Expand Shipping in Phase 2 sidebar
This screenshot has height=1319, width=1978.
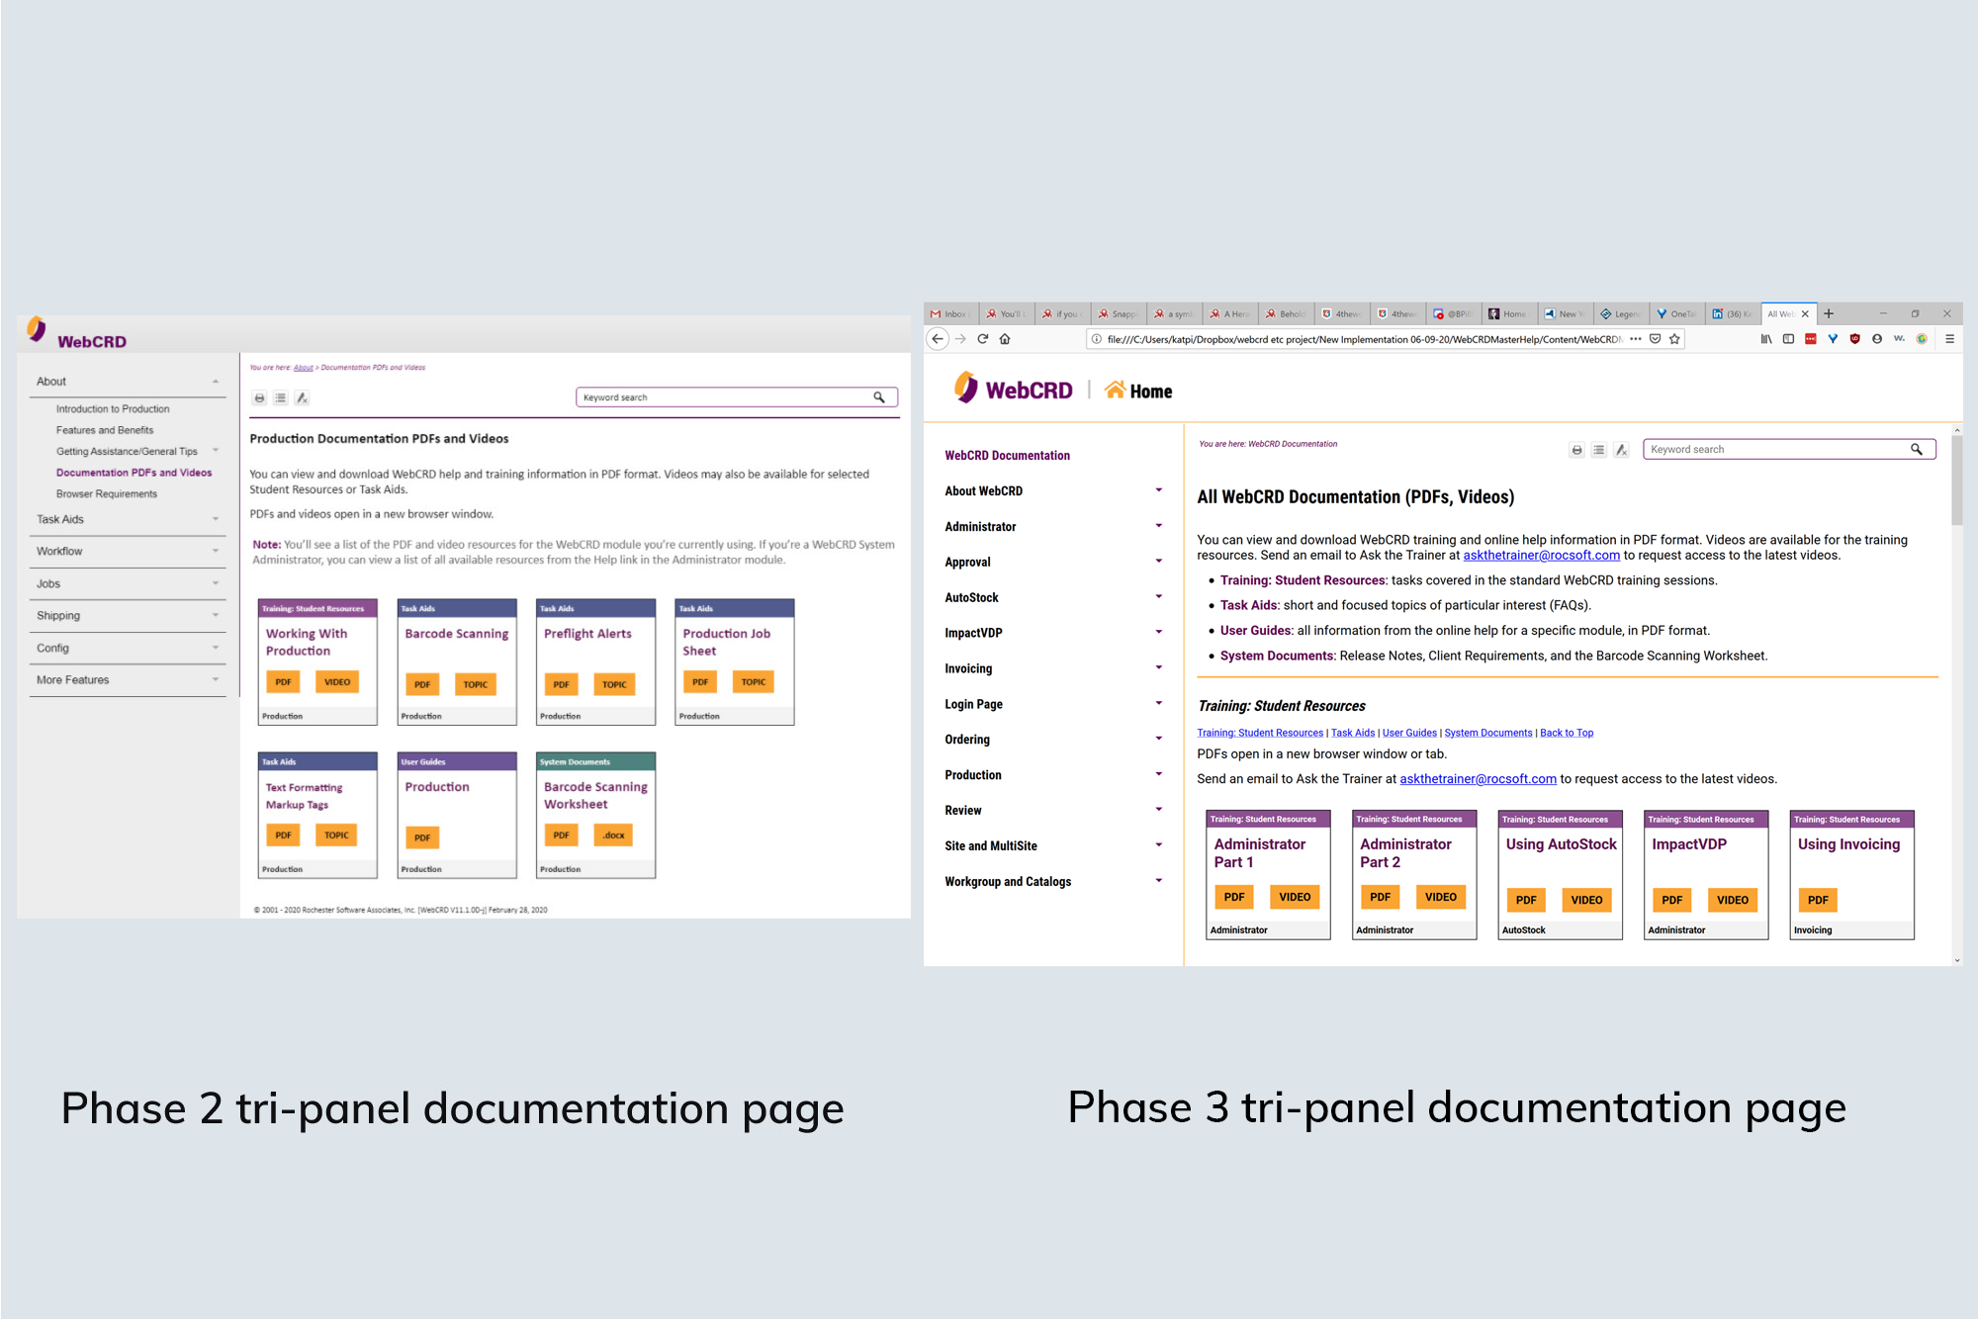click(x=215, y=615)
